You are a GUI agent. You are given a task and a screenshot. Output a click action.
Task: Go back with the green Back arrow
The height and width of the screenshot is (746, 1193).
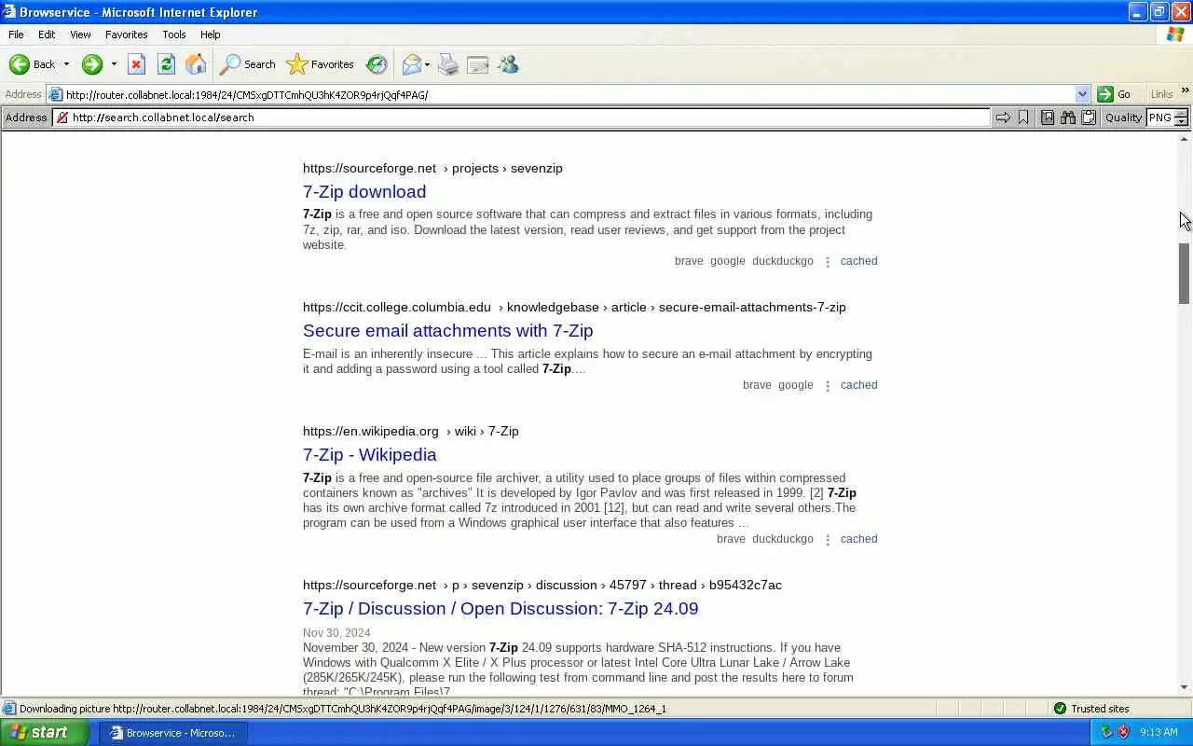[32, 64]
